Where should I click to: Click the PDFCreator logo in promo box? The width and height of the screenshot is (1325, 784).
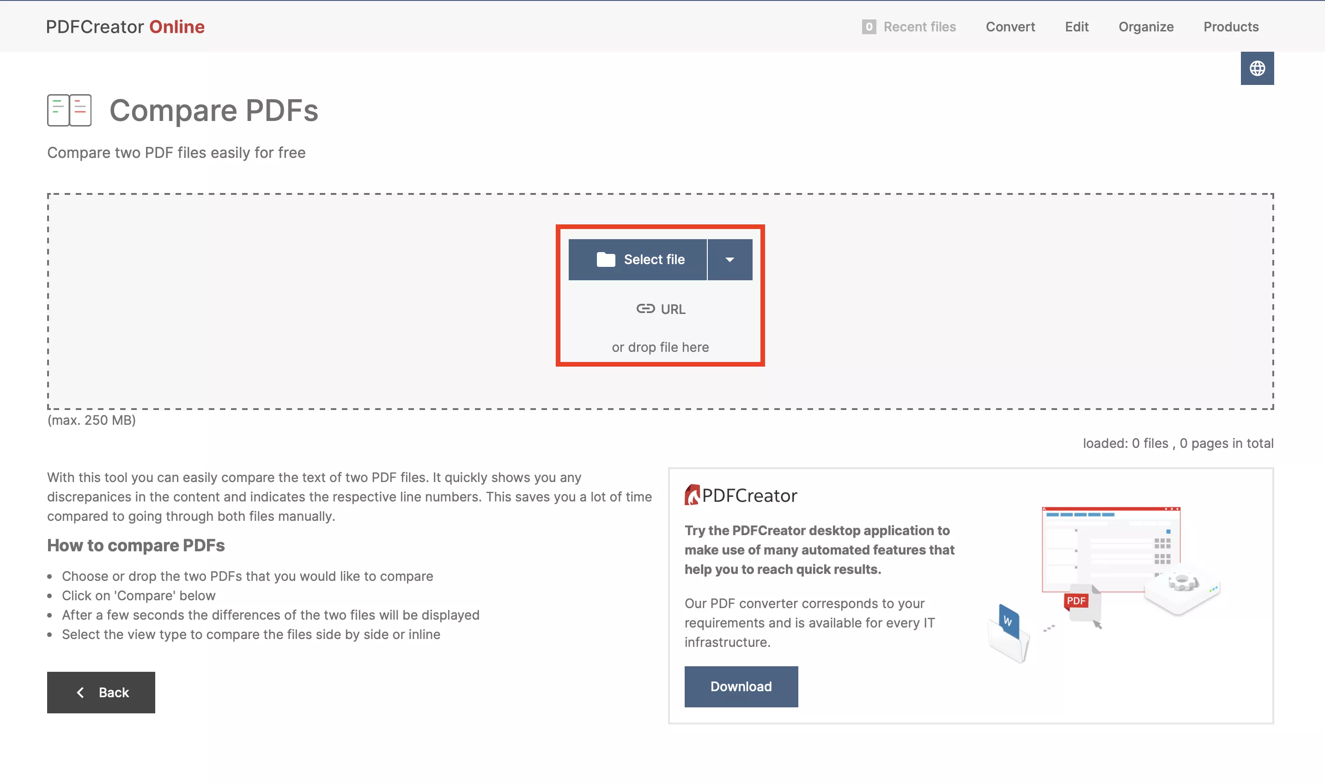tap(741, 495)
